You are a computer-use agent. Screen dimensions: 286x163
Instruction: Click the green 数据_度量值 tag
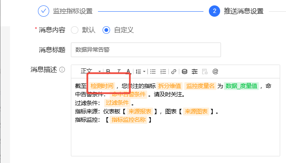click(x=241, y=86)
